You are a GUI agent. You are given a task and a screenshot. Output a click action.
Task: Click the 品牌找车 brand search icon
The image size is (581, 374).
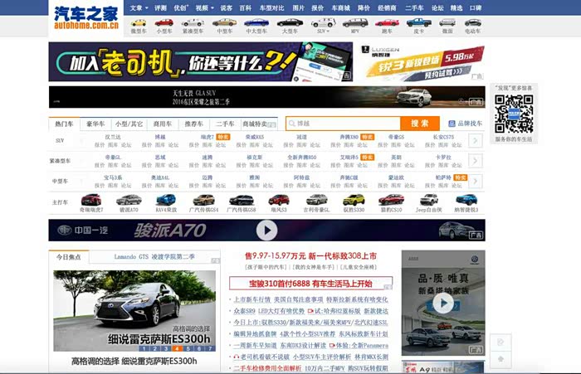(x=464, y=124)
